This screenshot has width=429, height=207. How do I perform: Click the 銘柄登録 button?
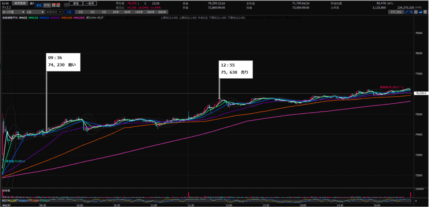pos(19,3)
